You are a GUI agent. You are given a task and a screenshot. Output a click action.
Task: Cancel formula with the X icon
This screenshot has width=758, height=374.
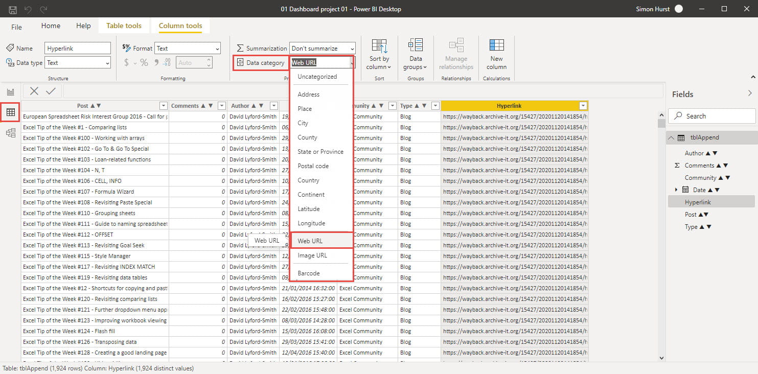(x=34, y=91)
